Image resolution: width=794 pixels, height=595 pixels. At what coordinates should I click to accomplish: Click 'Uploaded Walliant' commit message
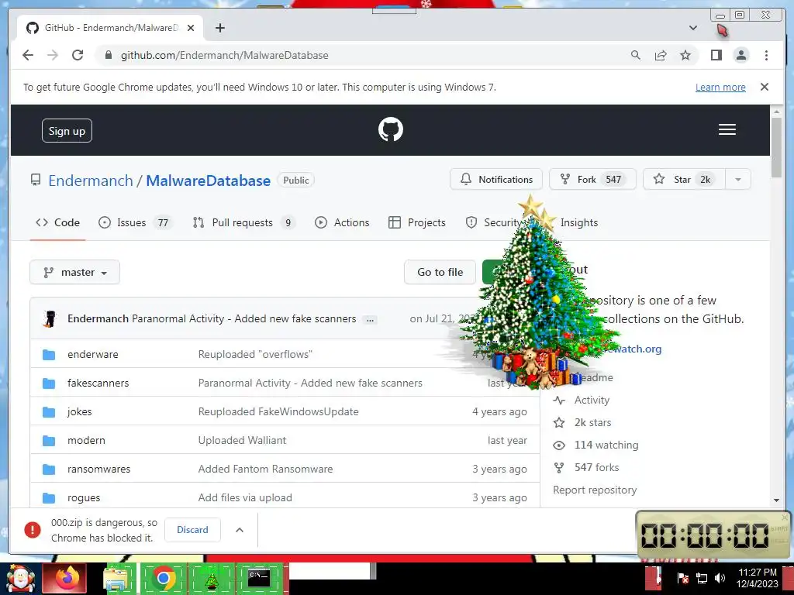pos(242,440)
